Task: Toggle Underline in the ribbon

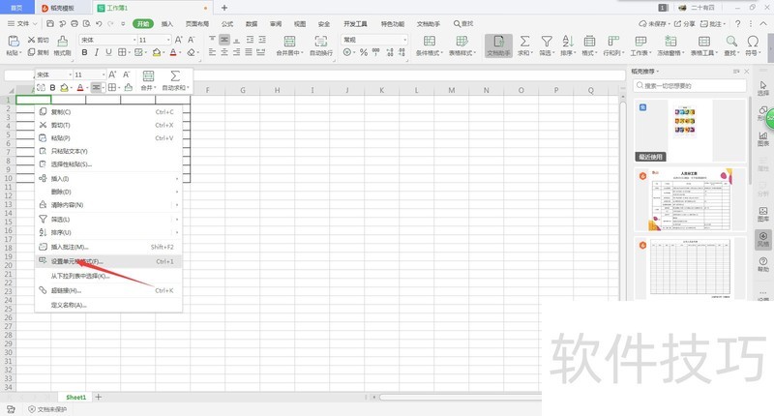Action: [x=108, y=52]
